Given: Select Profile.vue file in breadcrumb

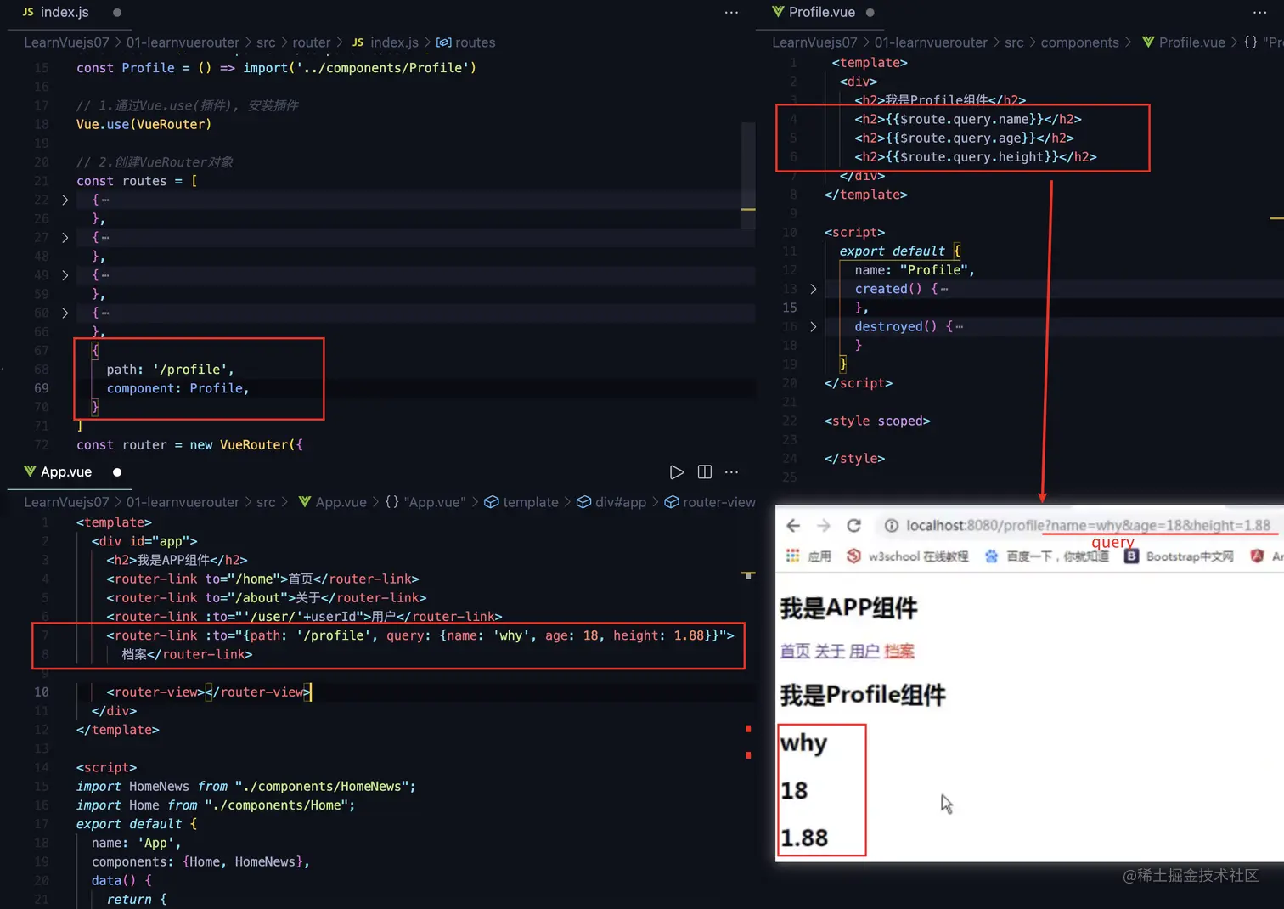Looking at the screenshot, I should [1184, 42].
